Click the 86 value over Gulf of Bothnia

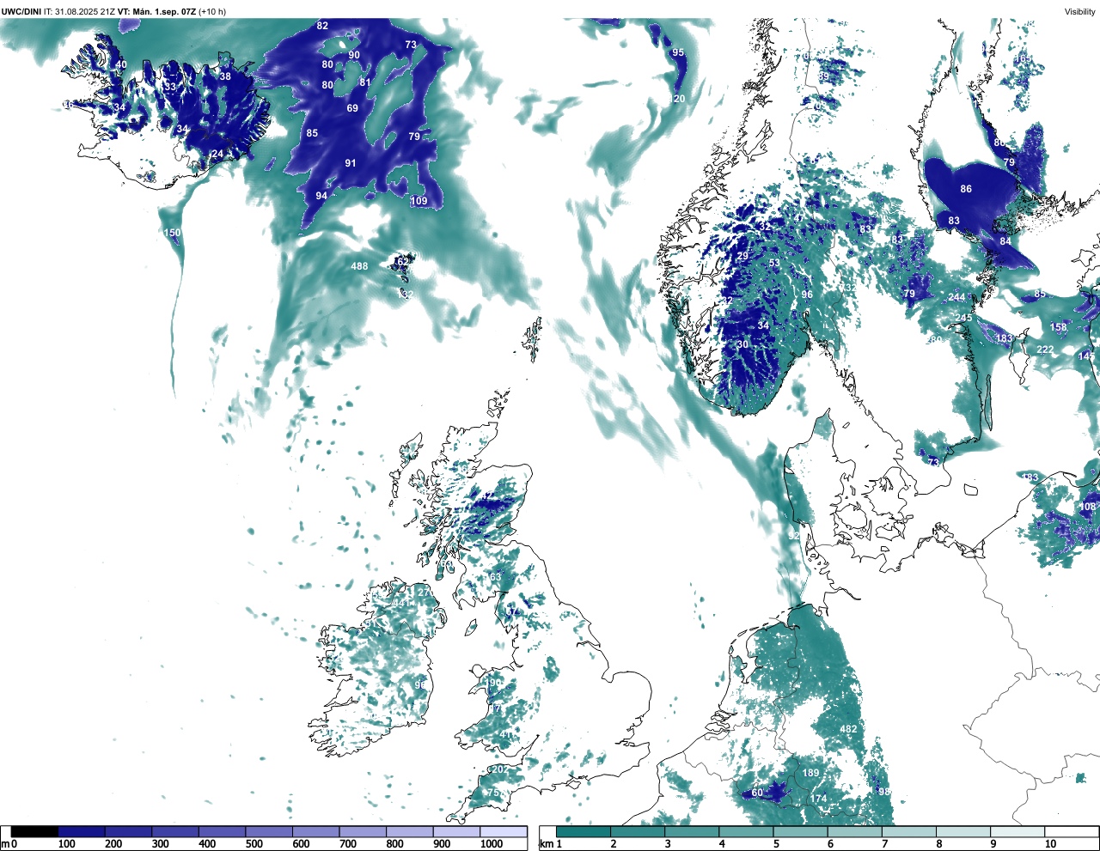click(966, 189)
